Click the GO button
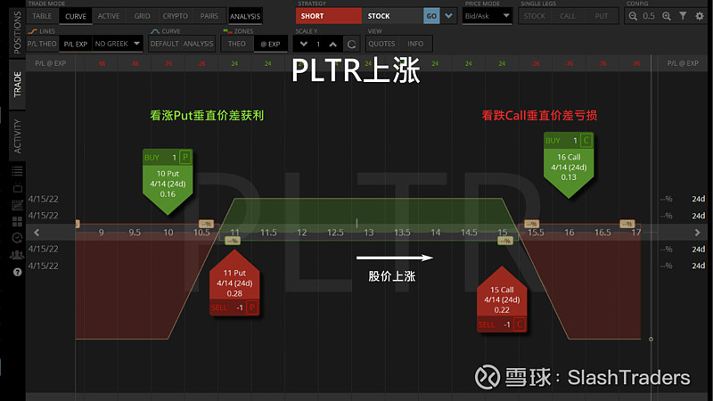This screenshot has height=401, width=713. click(431, 16)
